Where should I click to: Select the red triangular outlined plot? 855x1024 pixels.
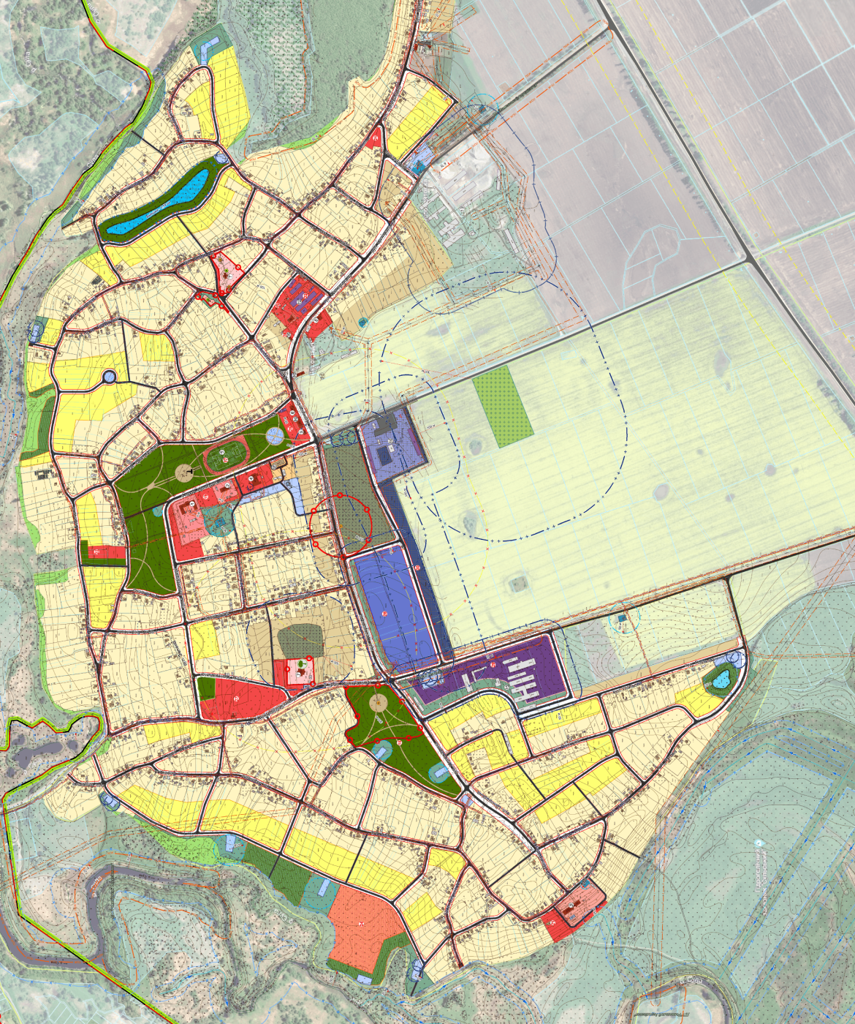[227, 273]
